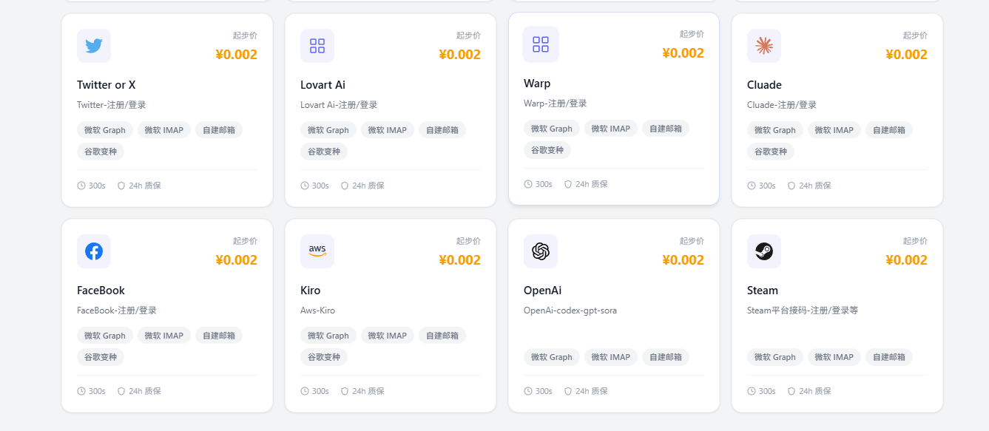The width and height of the screenshot is (989, 431).
Task: Click the Cluade starburst icon
Action: point(764,46)
